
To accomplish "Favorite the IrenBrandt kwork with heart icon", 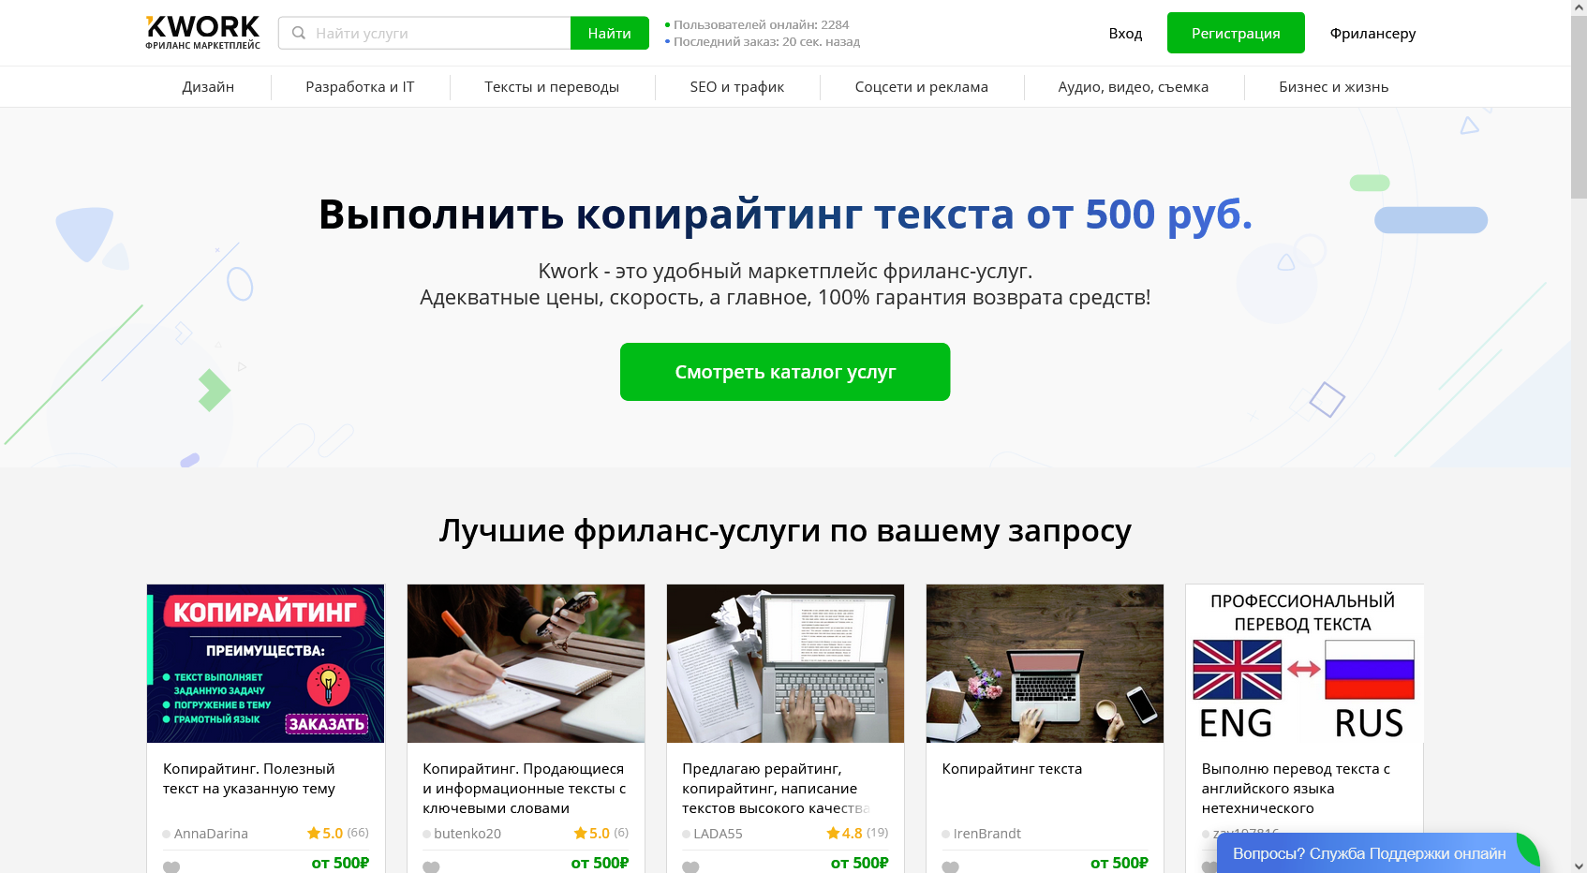I will (x=950, y=866).
